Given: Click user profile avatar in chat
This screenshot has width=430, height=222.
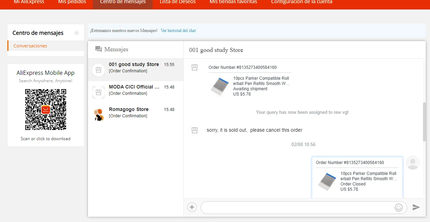Looking at the screenshot, I should click(413, 163).
